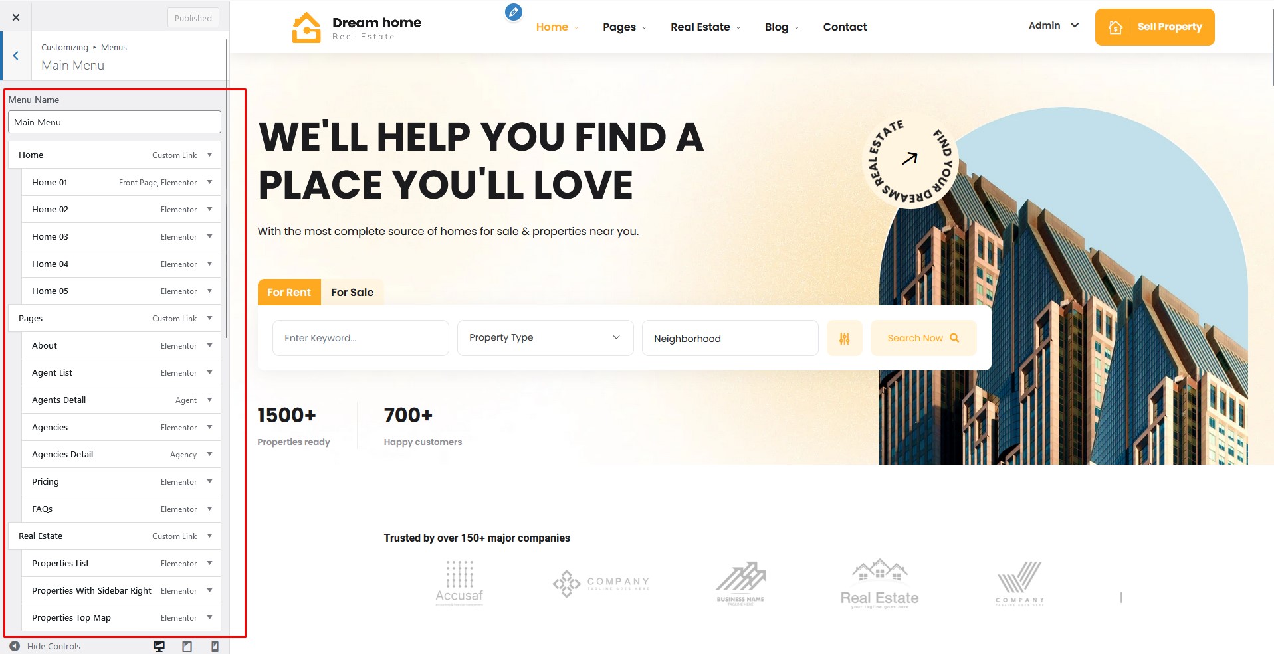Click the blue pencil edit shortcut icon
The width and height of the screenshot is (1274, 654).
click(x=514, y=11)
